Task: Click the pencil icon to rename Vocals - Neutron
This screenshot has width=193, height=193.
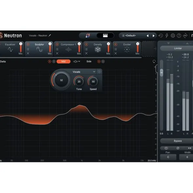Action: pos(50,36)
